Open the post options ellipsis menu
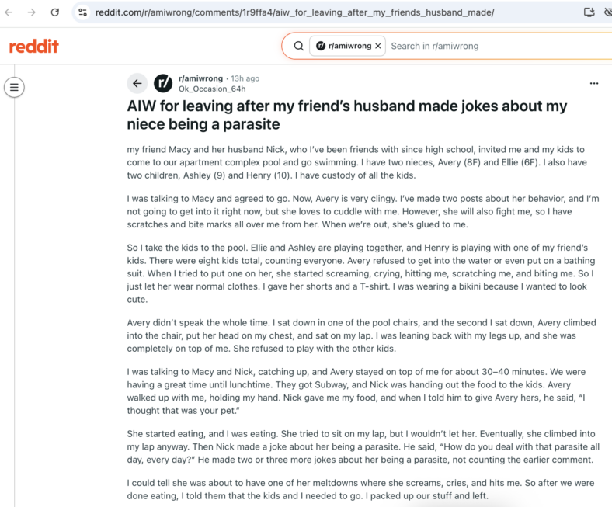 [x=594, y=83]
